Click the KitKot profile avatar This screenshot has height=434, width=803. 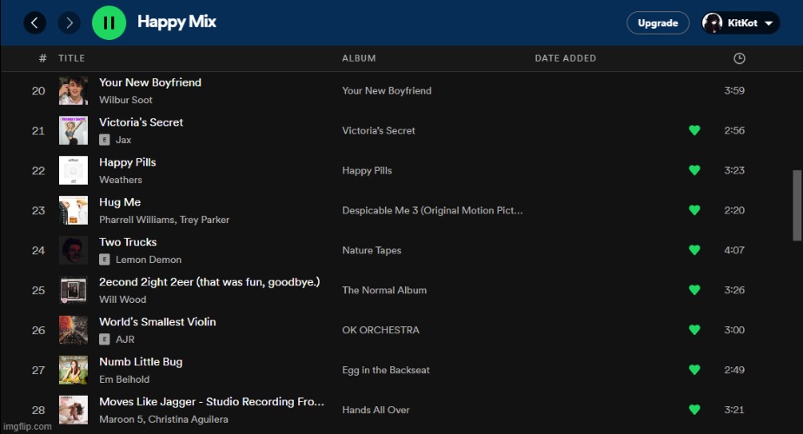coord(713,23)
